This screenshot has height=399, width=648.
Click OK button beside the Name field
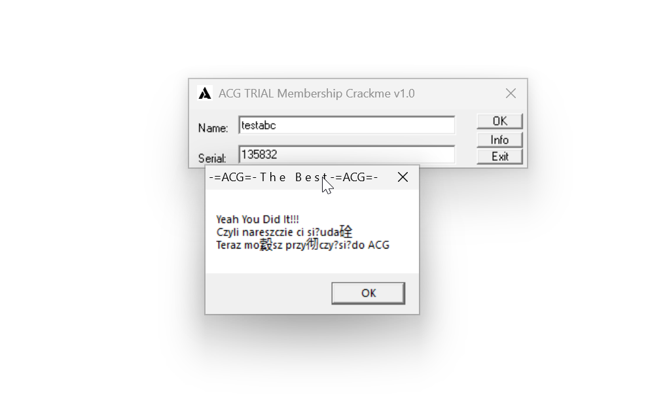coord(499,121)
